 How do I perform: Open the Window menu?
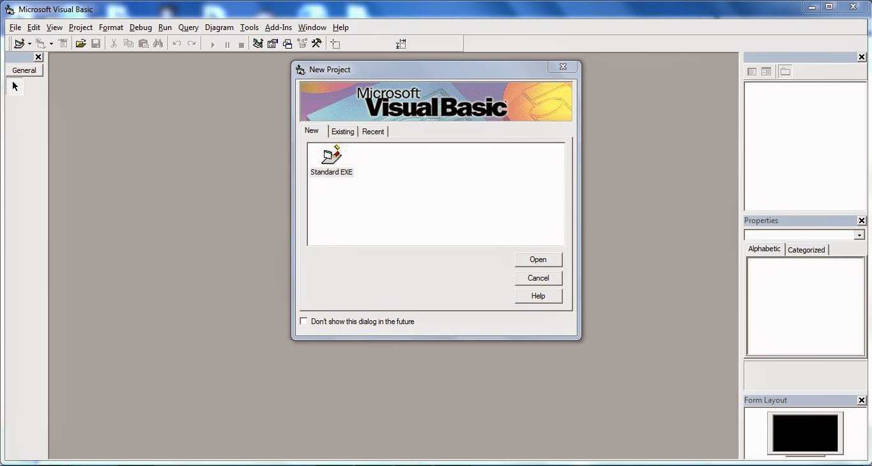click(x=312, y=27)
